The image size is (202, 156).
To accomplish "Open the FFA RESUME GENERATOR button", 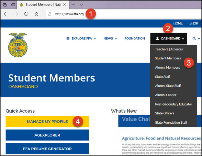I will pos(47,149).
